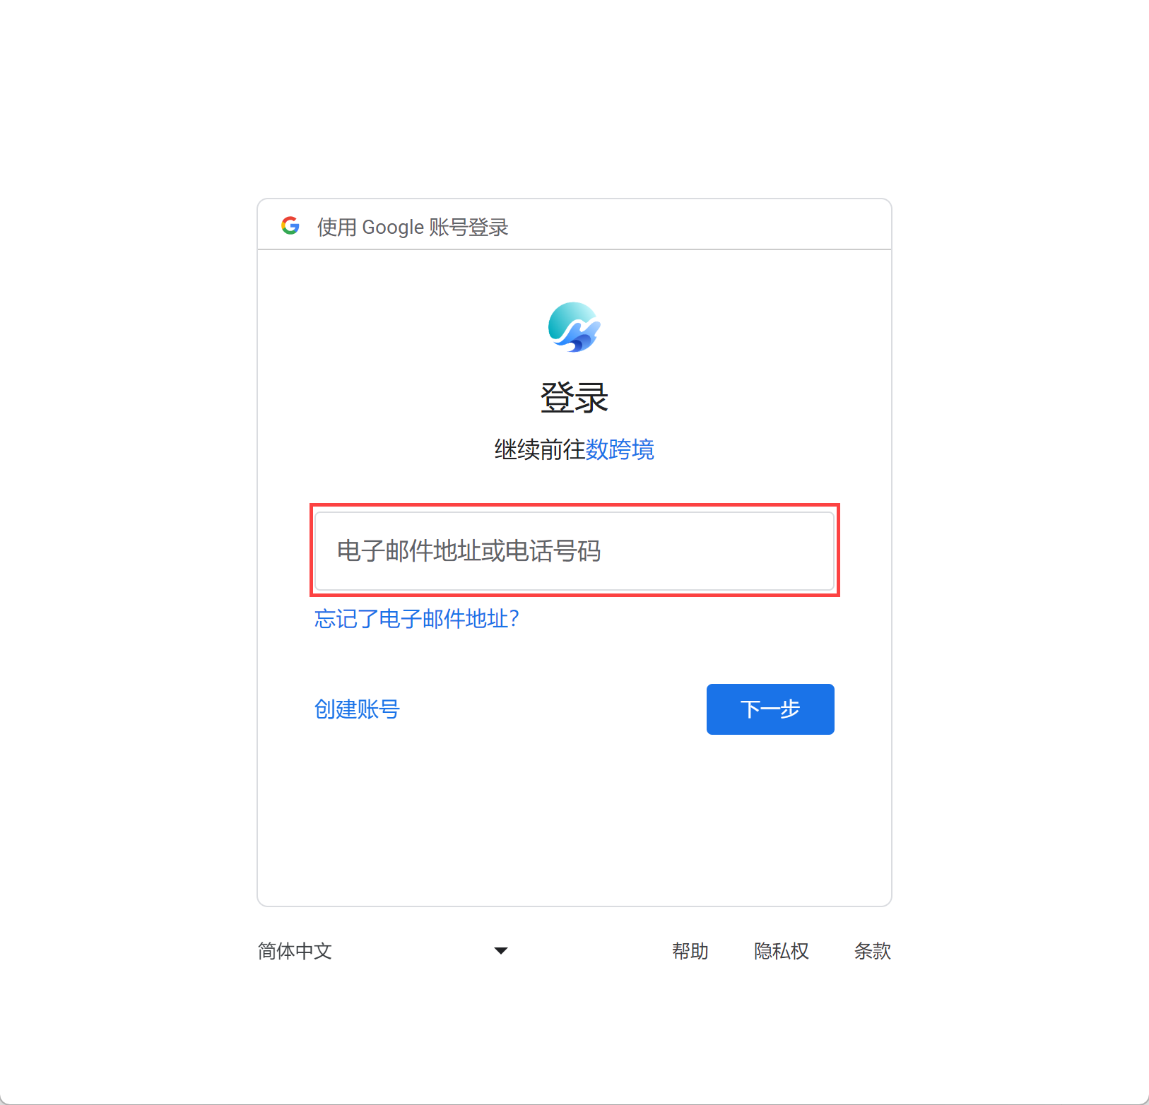Click the large 登录 heading
The width and height of the screenshot is (1149, 1105).
tap(574, 397)
